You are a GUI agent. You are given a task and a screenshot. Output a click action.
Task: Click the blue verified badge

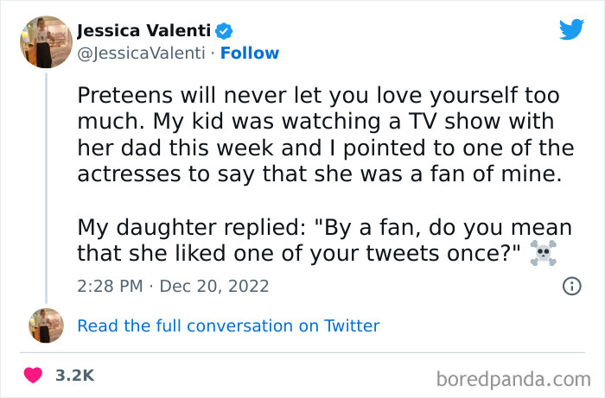tap(224, 32)
